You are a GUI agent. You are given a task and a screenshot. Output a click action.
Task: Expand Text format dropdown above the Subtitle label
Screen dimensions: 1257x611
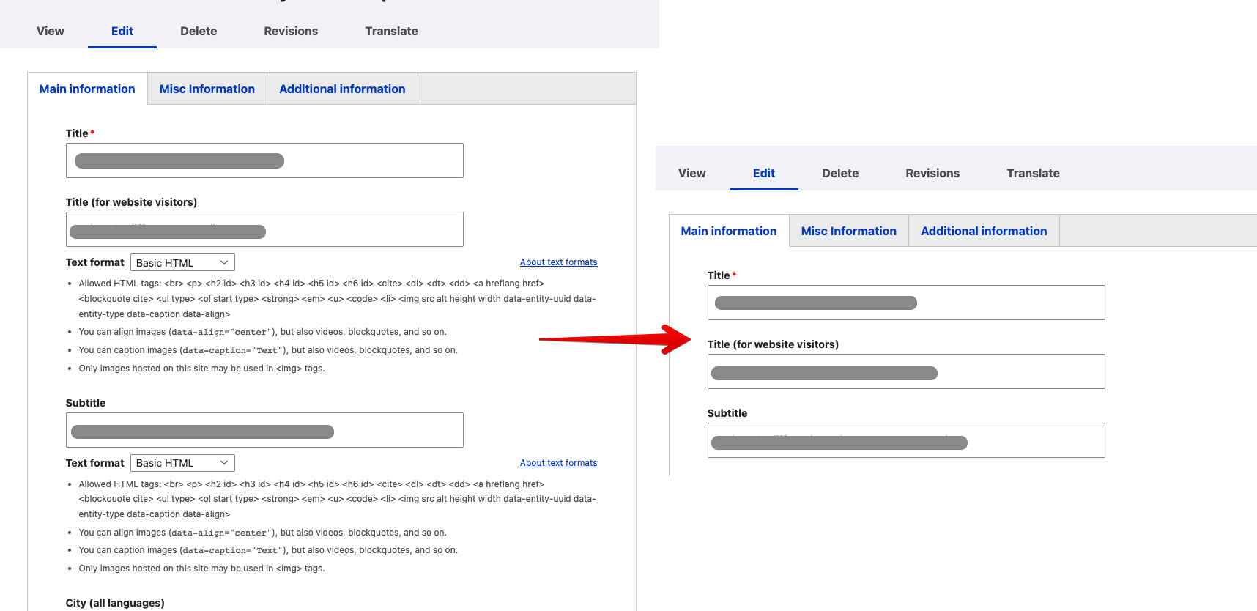[x=182, y=262]
